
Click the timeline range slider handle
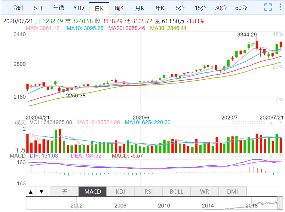(280, 203)
